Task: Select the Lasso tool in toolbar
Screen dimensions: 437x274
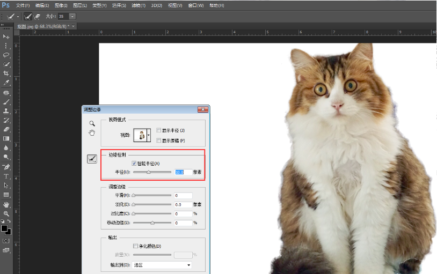Action: click(6, 55)
